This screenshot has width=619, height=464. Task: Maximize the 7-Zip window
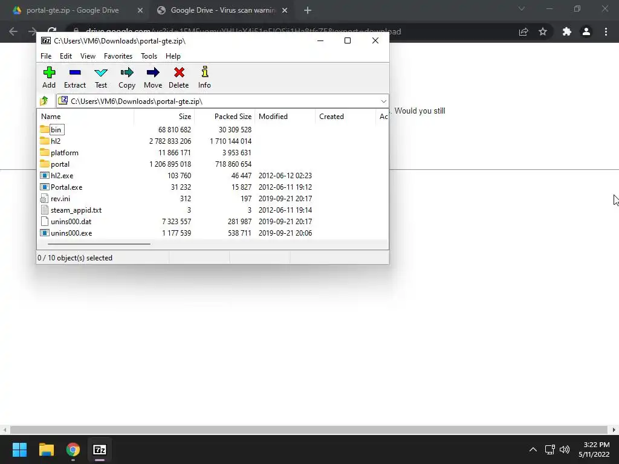348,40
